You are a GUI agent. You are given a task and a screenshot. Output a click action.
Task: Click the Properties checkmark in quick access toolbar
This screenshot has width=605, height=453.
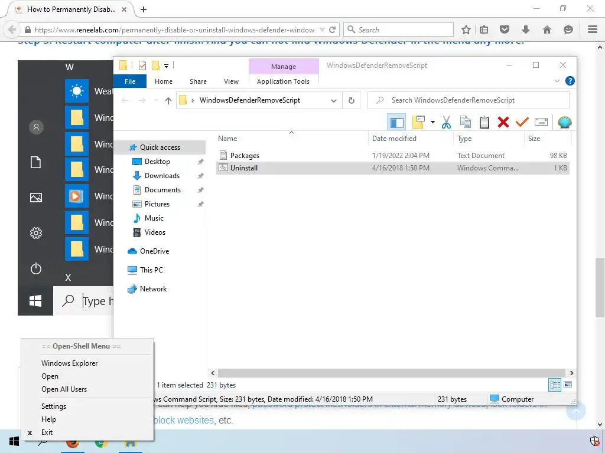[x=142, y=65]
